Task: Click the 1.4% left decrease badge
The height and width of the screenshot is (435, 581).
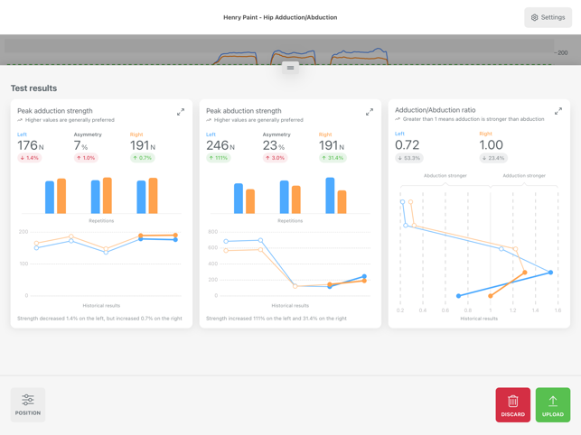Action: click(30, 158)
